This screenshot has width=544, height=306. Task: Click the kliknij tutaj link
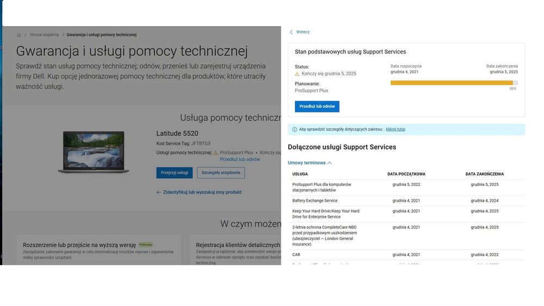pyautogui.click(x=395, y=129)
